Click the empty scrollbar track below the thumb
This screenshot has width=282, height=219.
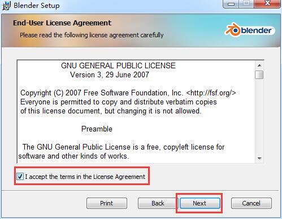point(259,117)
